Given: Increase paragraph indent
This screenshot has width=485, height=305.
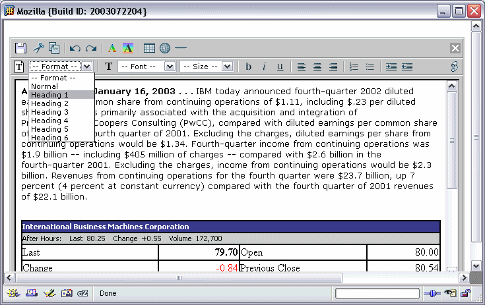Looking at the screenshot, I should pos(391,67).
